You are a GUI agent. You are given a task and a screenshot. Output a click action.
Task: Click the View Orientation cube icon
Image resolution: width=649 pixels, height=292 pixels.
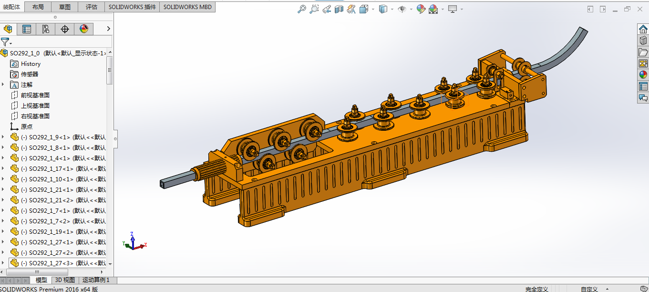tap(364, 9)
